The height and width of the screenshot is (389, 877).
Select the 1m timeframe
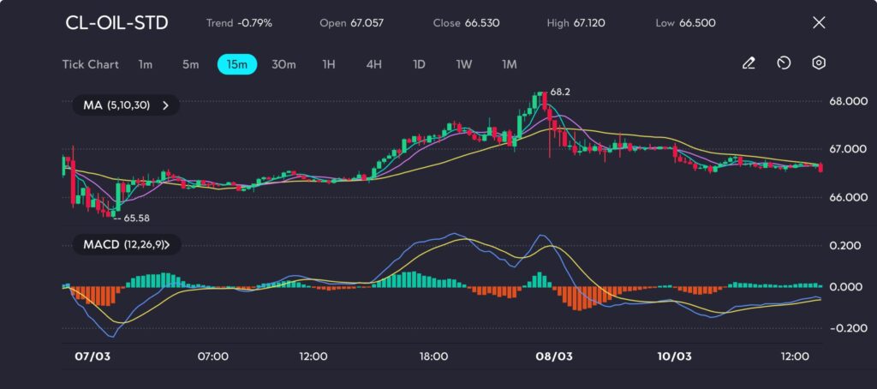click(146, 64)
